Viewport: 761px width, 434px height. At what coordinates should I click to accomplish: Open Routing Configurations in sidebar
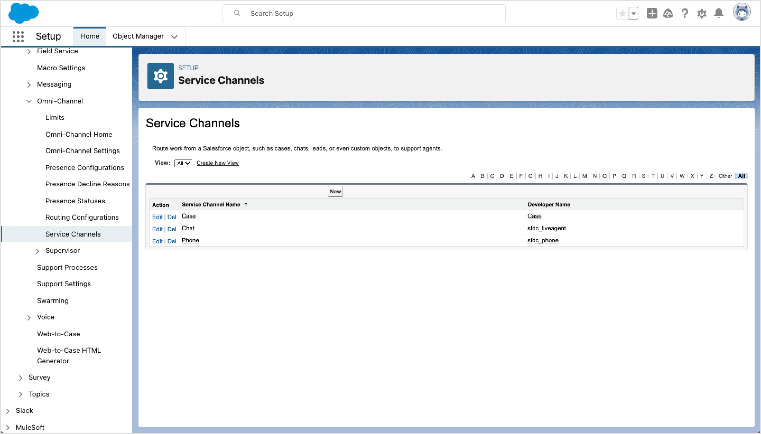[82, 217]
